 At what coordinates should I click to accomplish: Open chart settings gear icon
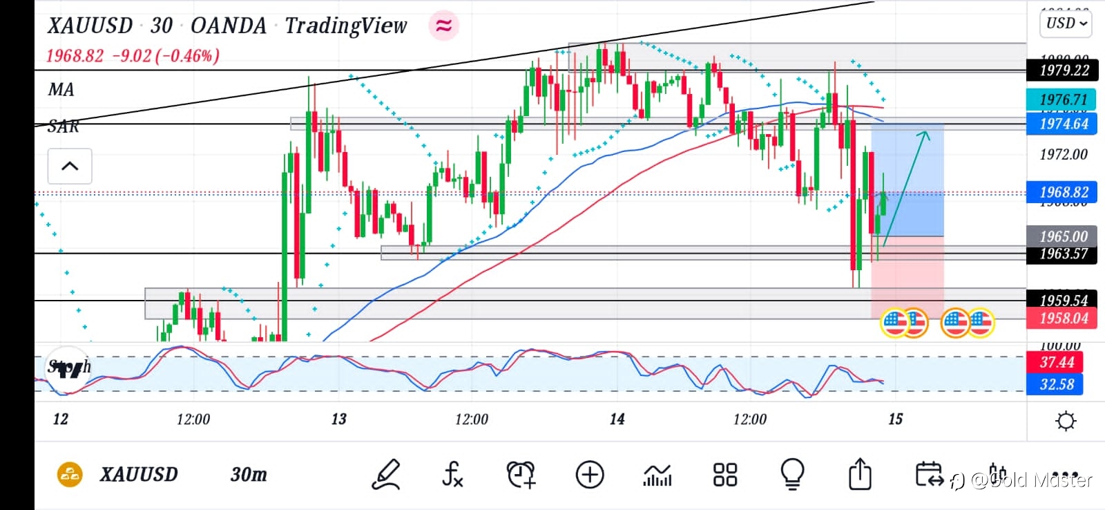(1066, 421)
